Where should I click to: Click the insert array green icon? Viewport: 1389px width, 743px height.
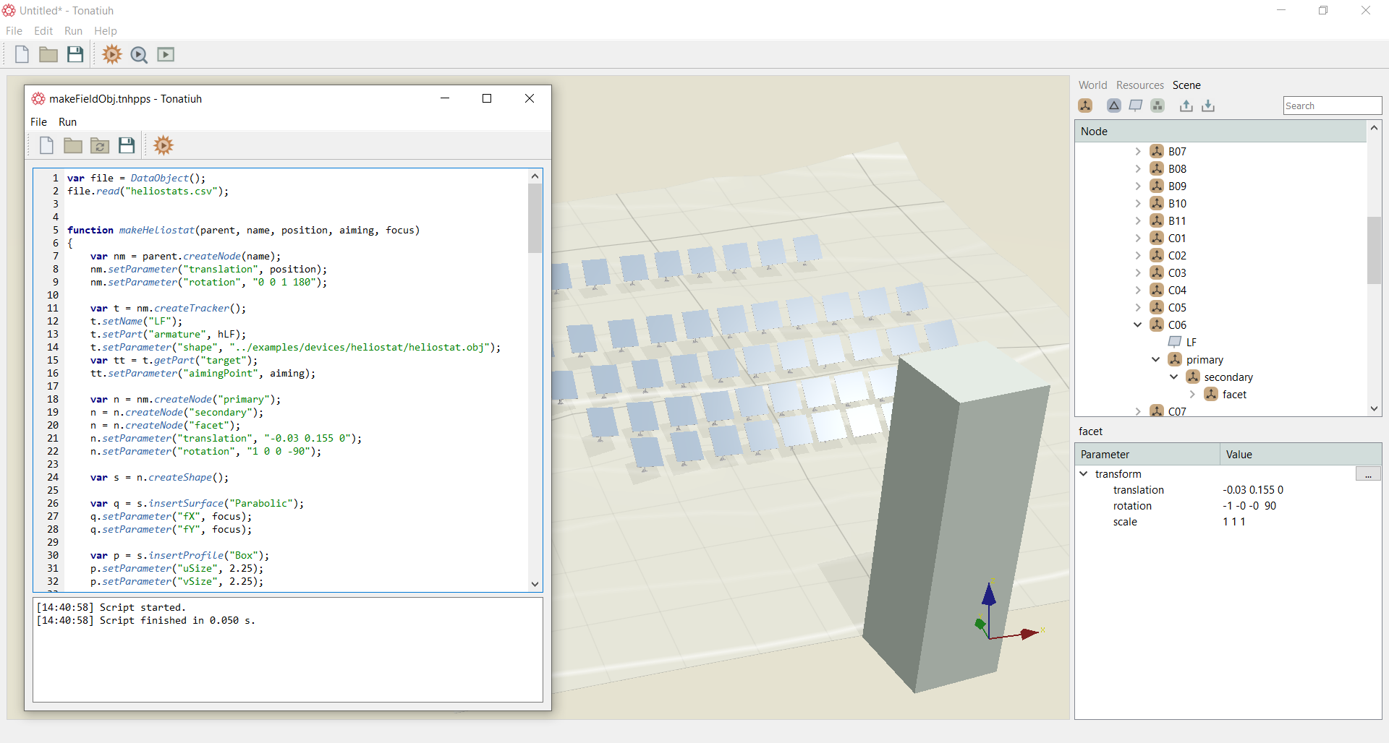pos(1157,106)
